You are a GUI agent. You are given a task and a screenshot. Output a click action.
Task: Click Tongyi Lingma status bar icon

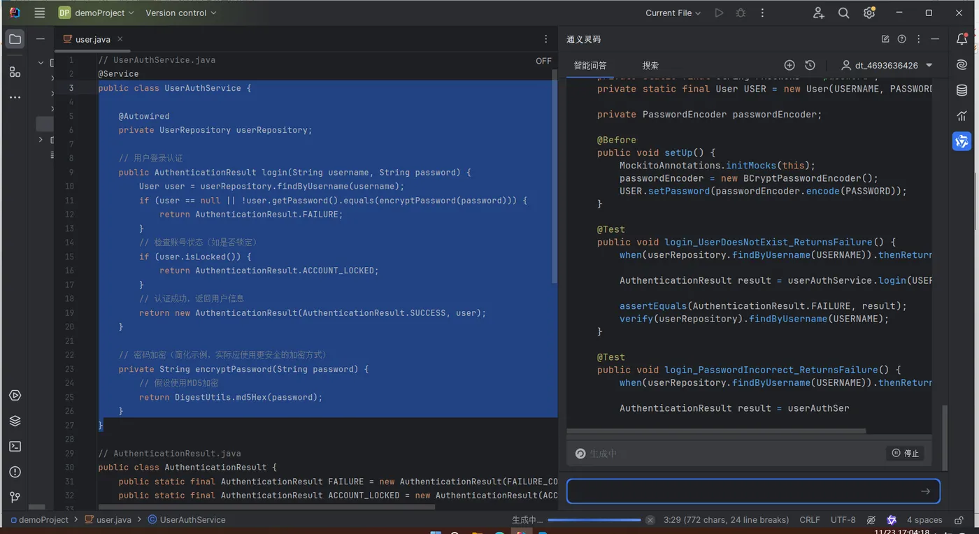coord(891,520)
